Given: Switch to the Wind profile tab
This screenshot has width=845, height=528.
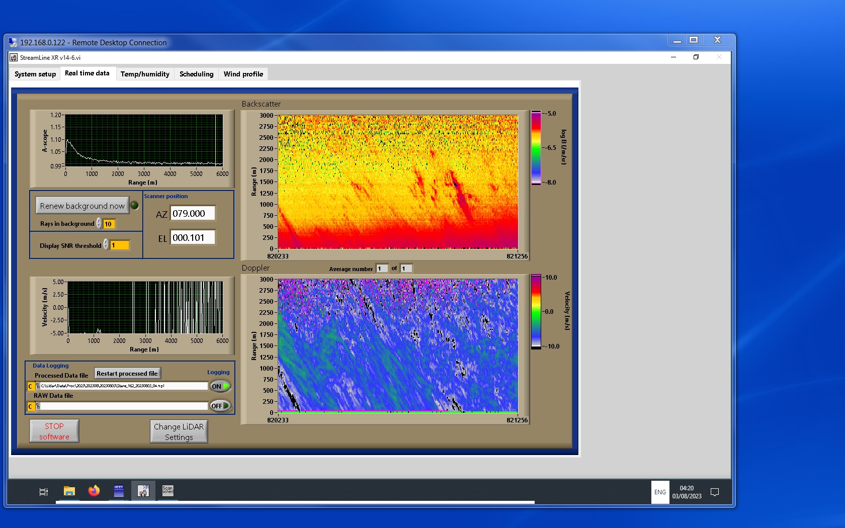Looking at the screenshot, I should click(243, 74).
